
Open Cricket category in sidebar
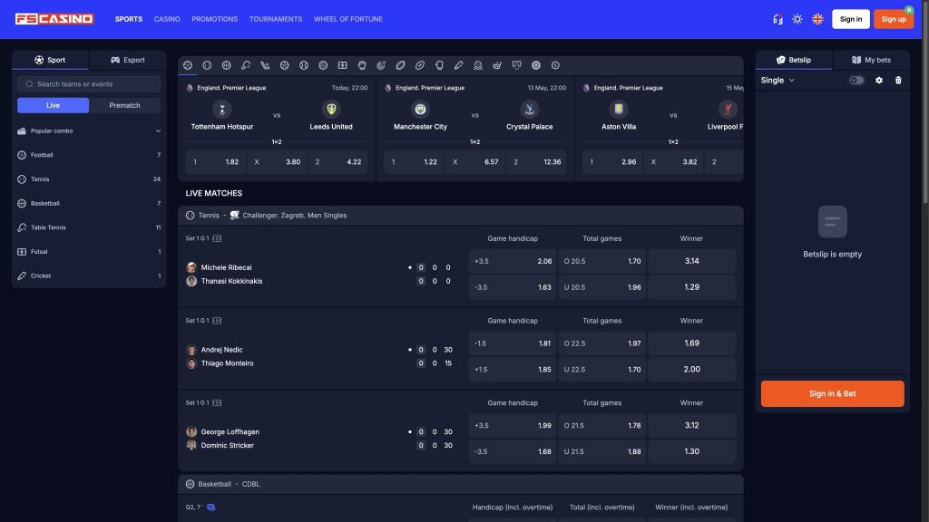(89, 275)
